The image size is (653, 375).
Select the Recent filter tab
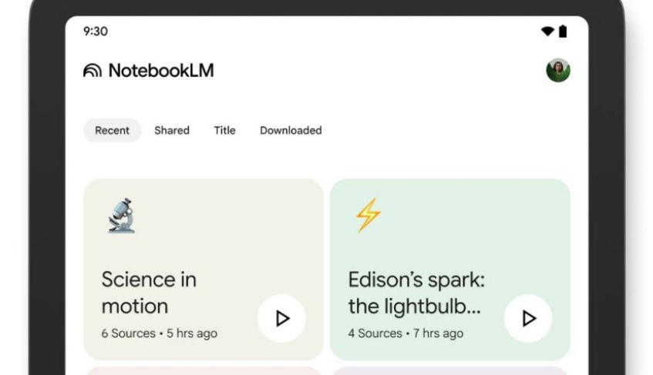[112, 131]
